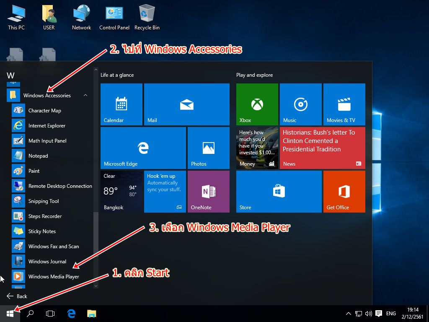The width and height of the screenshot is (429, 322).
Task: Open File Explorer from the taskbar
Action: [92, 313]
